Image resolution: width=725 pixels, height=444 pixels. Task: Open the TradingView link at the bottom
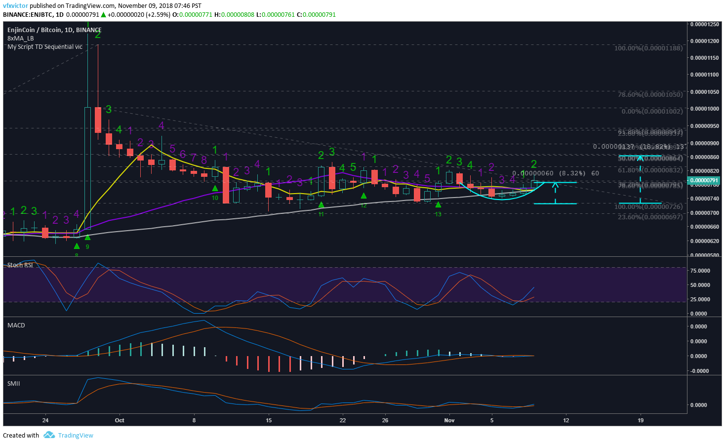coord(76,435)
